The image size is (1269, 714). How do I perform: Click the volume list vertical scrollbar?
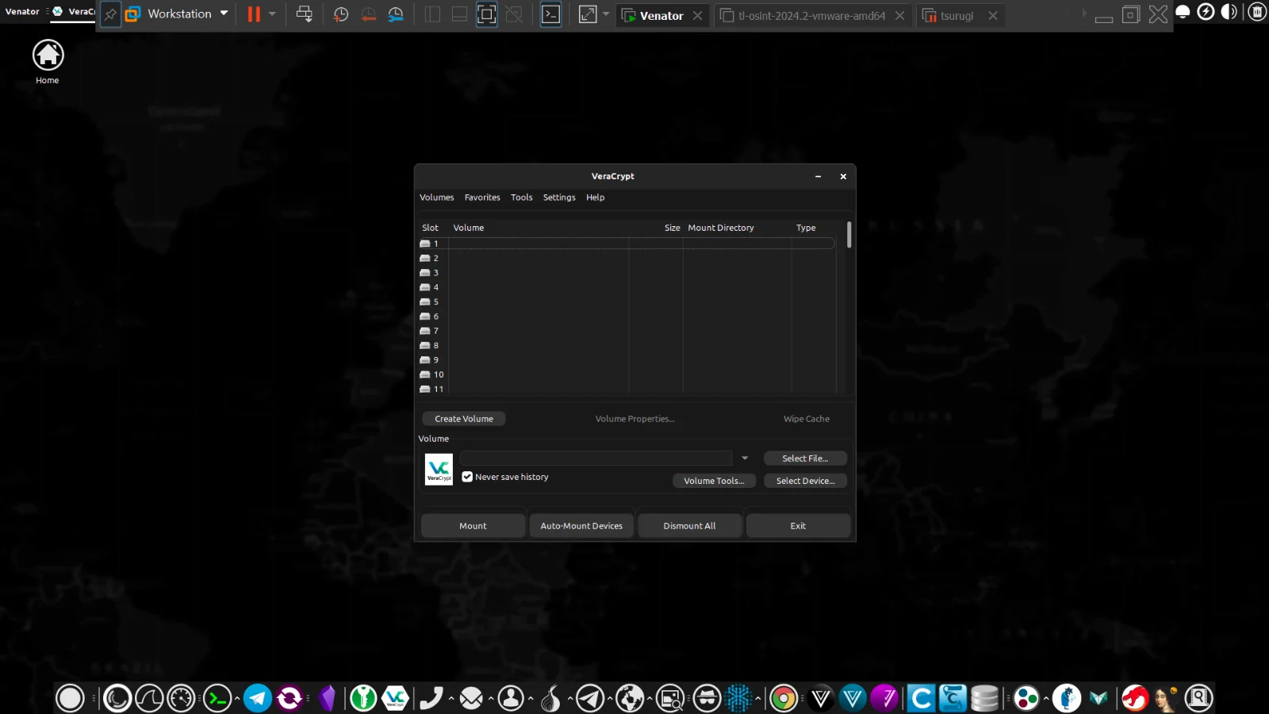pyautogui.click(x=849, y=235)
